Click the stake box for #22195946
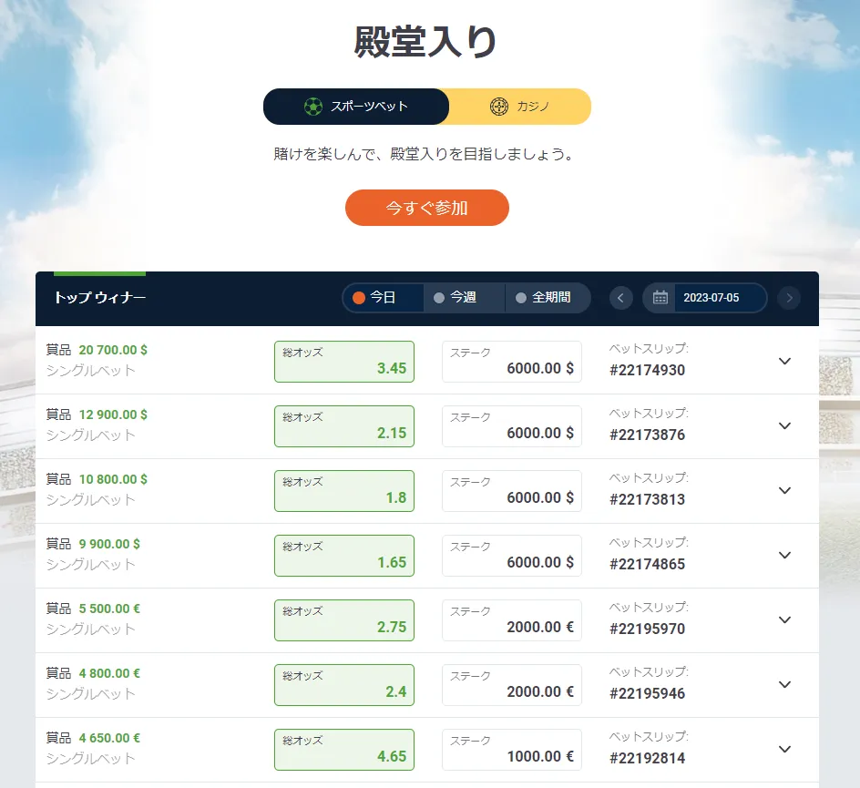Viewport: 860px width, 788px height. pyautogui.click(x=512, y=684)
